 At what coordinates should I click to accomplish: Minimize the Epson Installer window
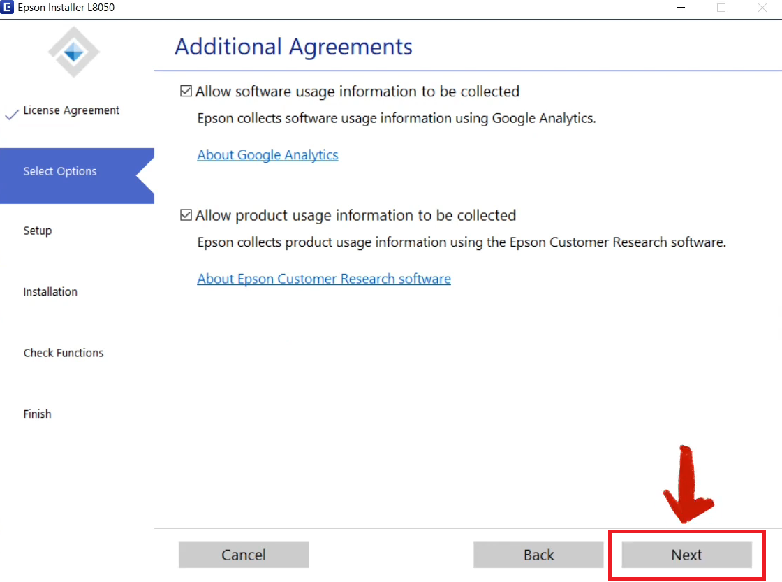[680, 8]
